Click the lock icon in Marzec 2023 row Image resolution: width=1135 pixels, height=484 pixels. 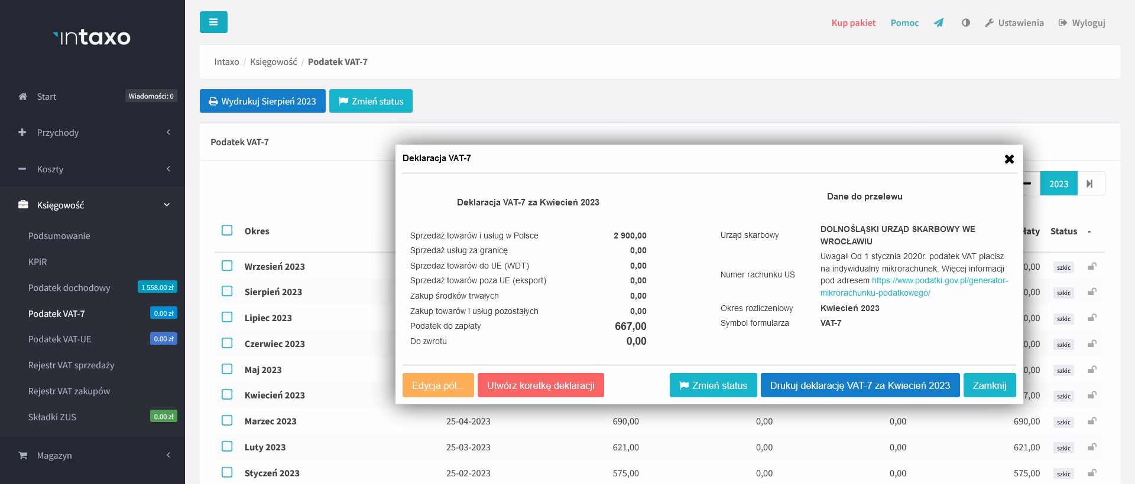pyautogui.click(x=1092, y=421)
